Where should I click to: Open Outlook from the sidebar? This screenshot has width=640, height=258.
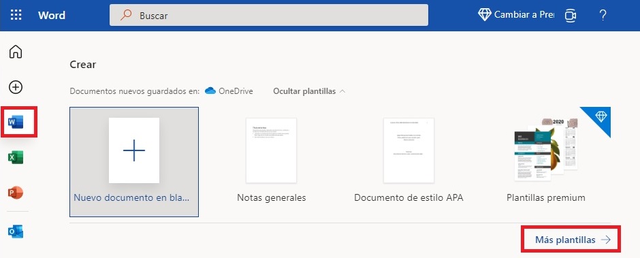click(x=16, y=231)
